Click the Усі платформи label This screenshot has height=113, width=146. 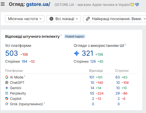coord(18,46)
